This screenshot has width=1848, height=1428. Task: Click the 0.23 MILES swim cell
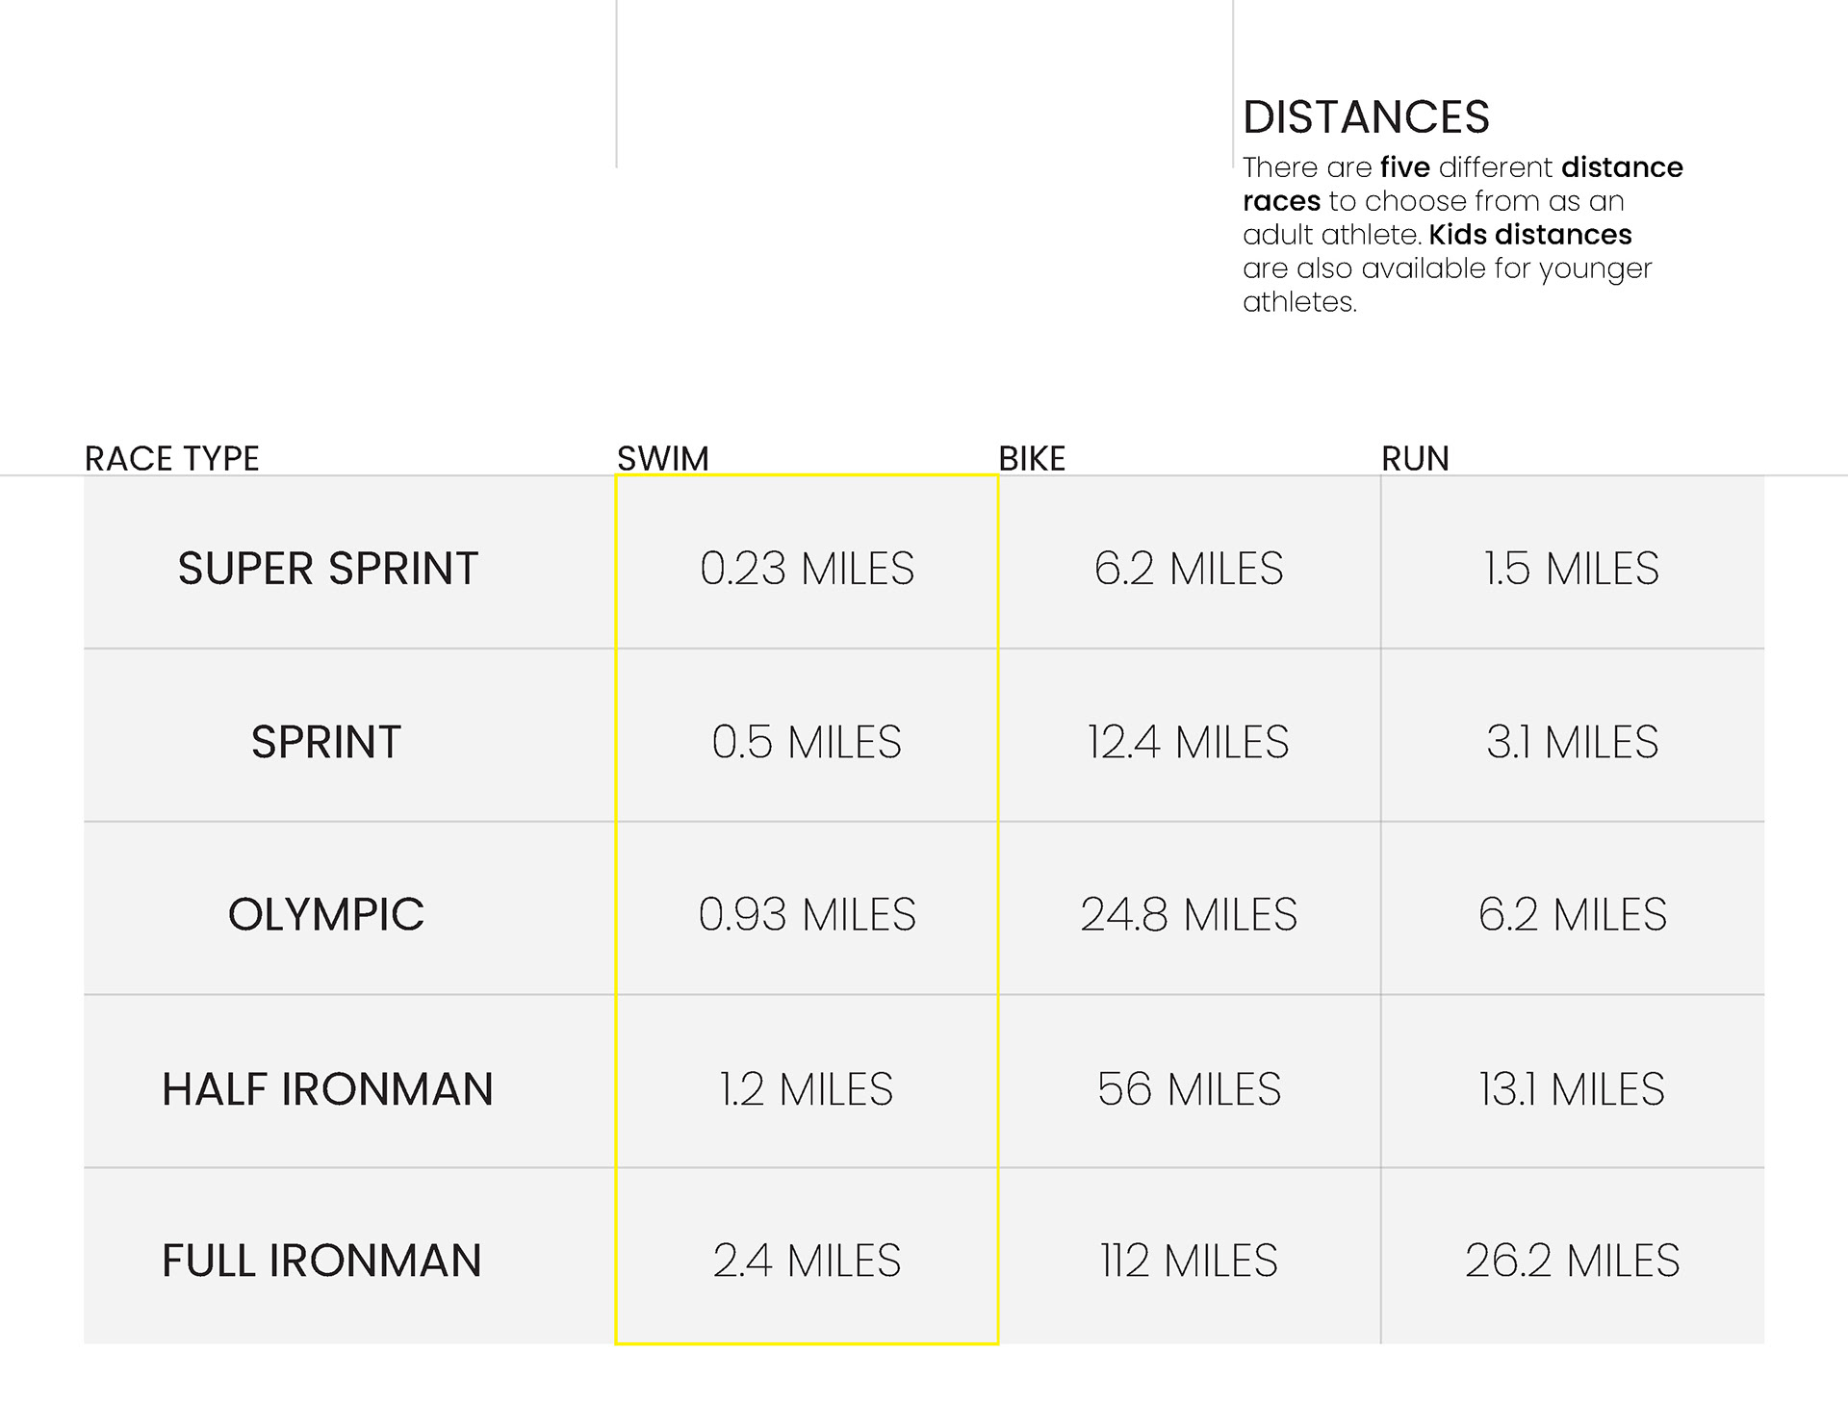(x=807, y=569)
